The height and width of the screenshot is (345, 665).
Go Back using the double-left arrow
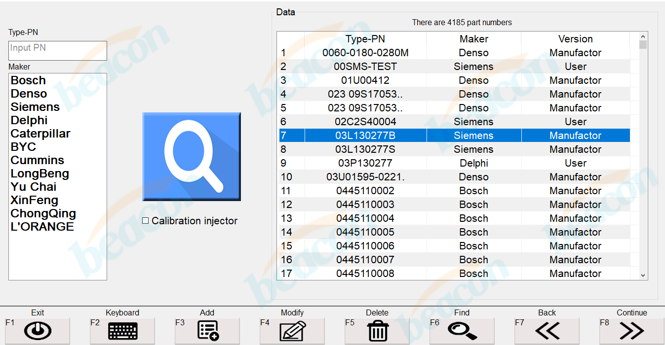pos(547,331)
